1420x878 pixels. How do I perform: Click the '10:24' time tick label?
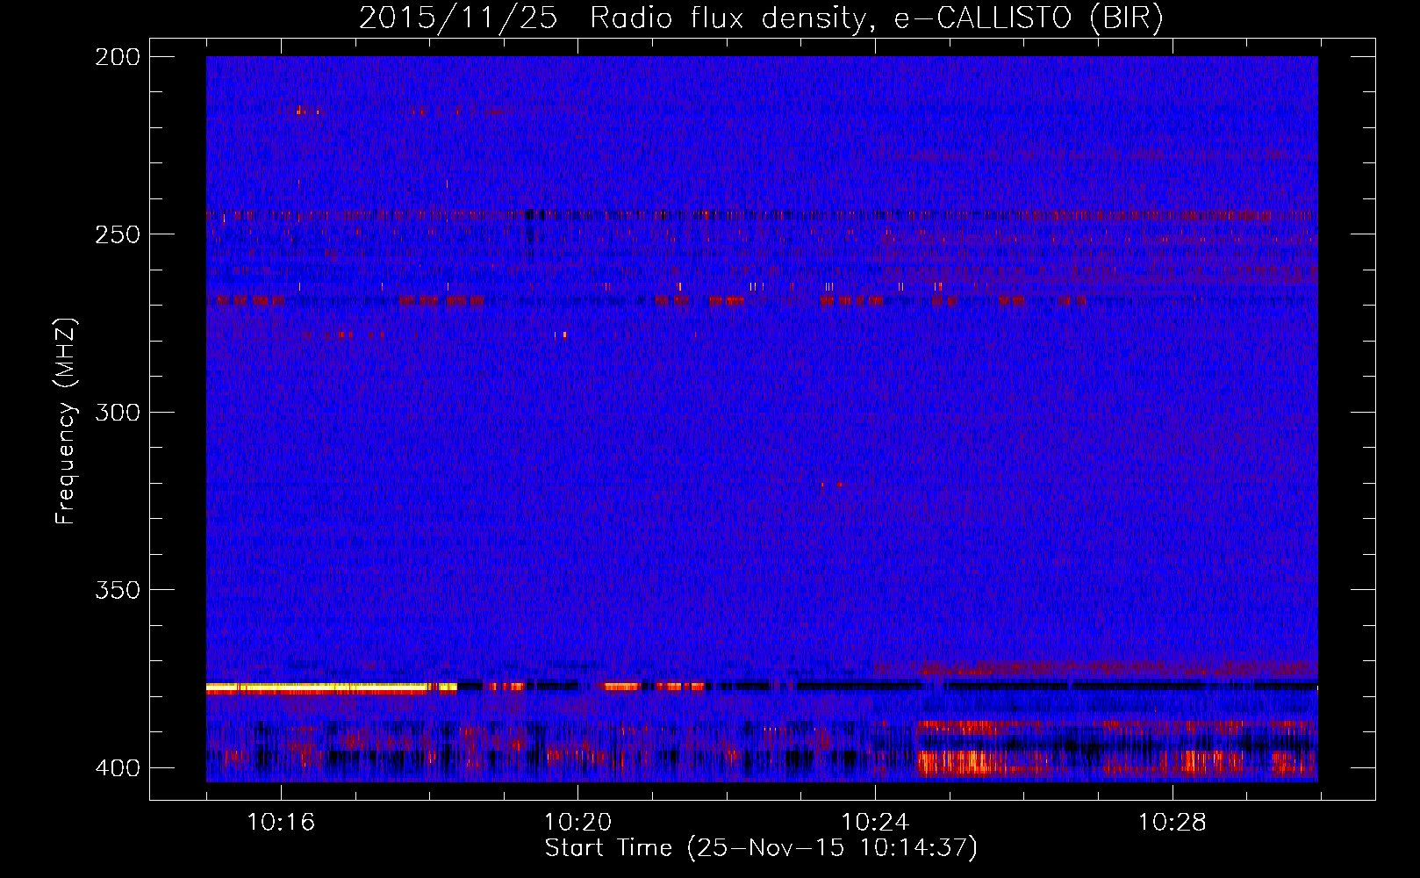[875, 823]
